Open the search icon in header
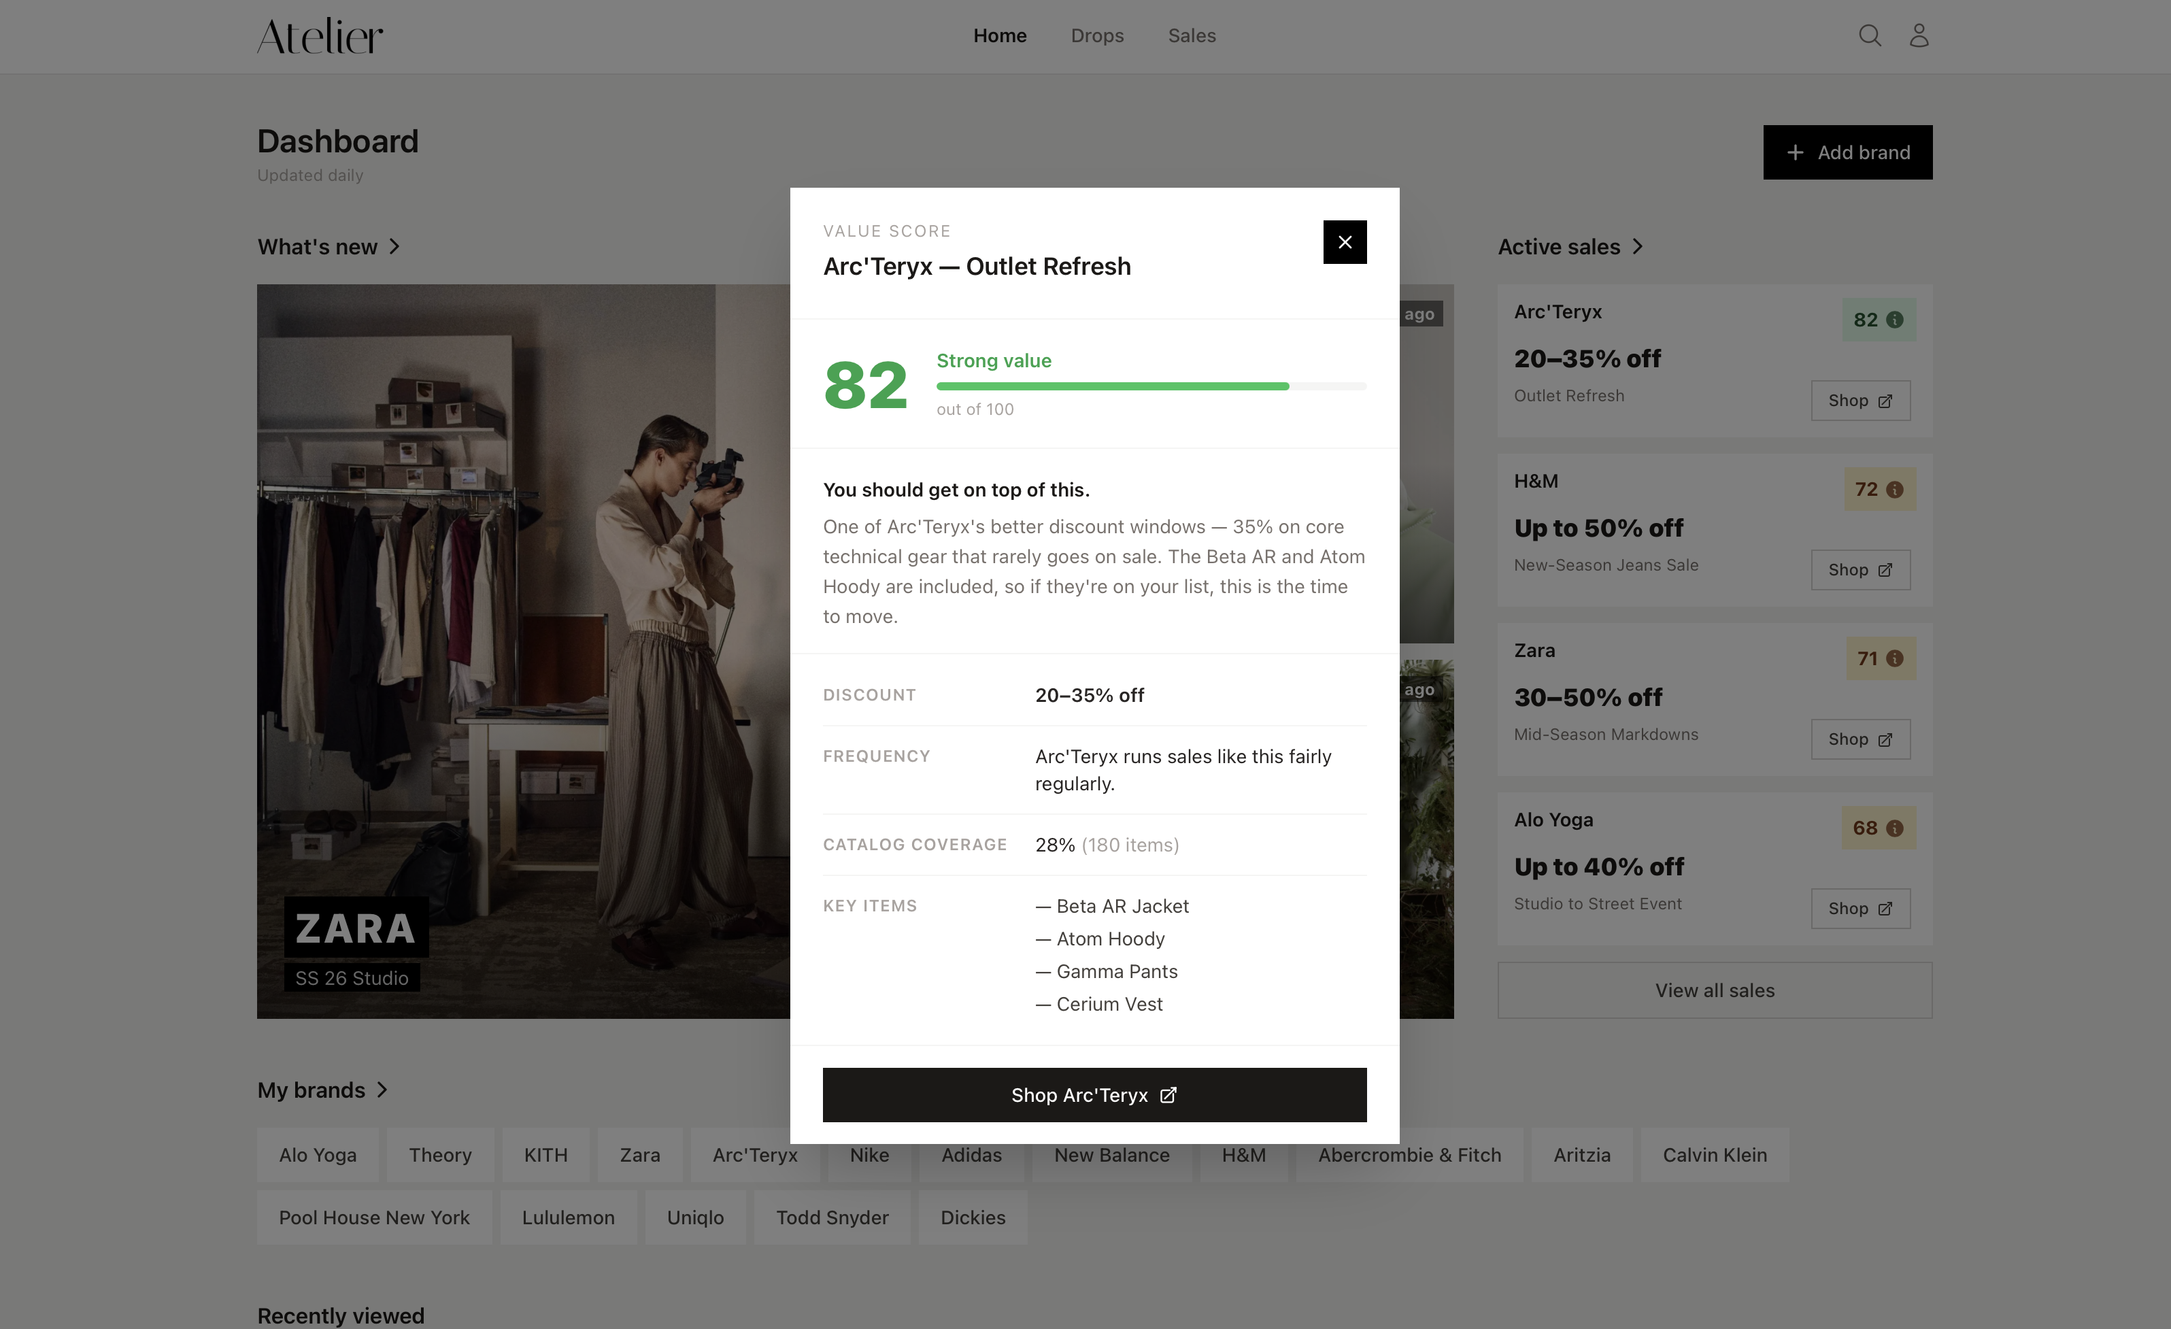Viewport: 2171px width, 1329px height. click(1870, 35)
